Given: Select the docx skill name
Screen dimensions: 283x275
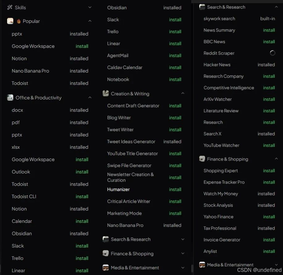Looking at the screenshot, I should [17, 110].
